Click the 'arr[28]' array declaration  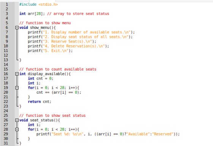[35, 14]
